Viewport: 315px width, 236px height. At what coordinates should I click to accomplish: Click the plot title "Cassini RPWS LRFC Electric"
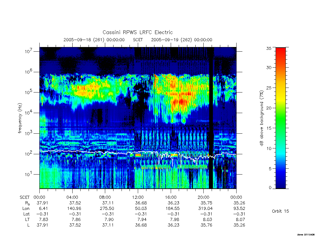138,32
